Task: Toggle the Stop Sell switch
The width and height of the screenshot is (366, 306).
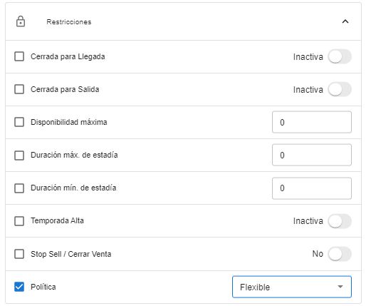Action: 340,254
